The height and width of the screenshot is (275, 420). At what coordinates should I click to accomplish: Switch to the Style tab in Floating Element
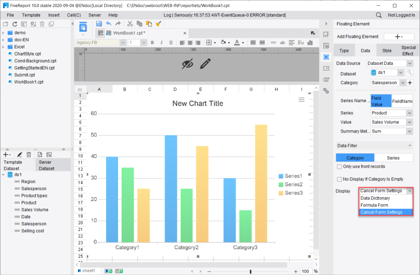click(387, 50)
